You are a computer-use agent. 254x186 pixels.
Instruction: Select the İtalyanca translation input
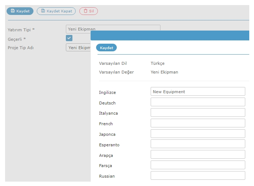(x=198, y=112)
